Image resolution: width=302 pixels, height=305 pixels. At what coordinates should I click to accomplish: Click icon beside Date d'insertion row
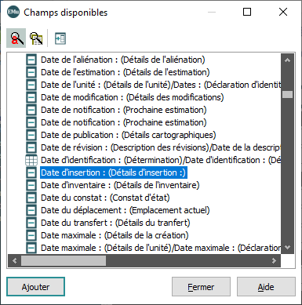pos(31,172)
